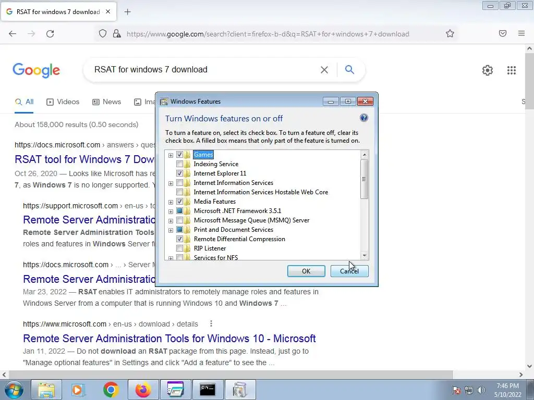534x400 pixels.
Task: Open the Run dialog taskbar item
Action: pos(176,390)
